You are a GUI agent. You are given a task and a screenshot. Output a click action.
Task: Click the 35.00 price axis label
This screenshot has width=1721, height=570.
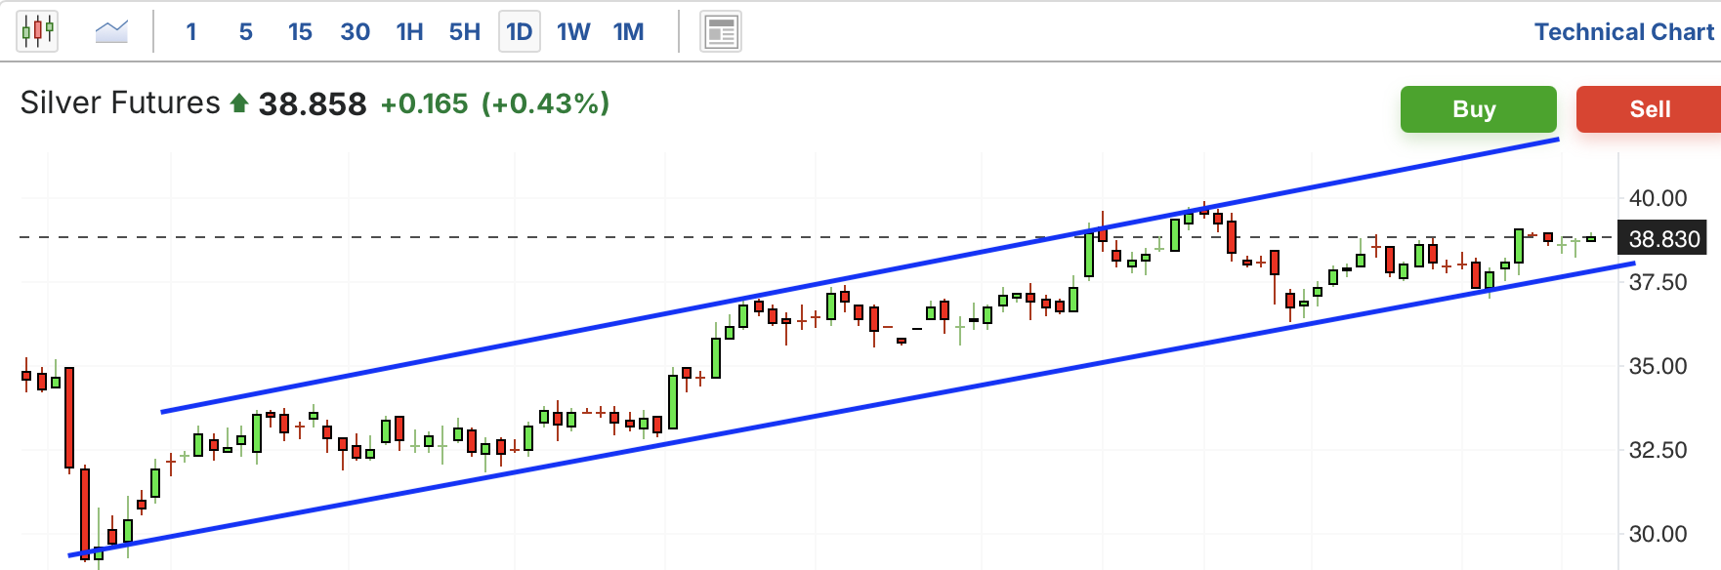click(1658, 366)
